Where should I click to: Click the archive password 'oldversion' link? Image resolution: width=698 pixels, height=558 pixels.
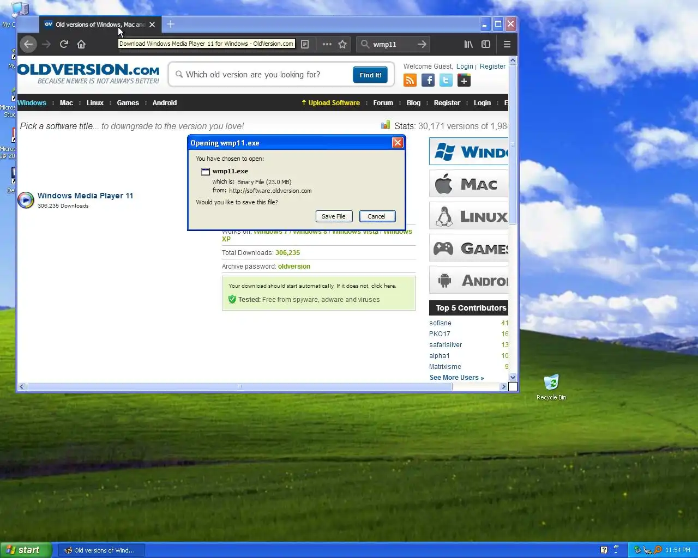(x=294, y=266)
